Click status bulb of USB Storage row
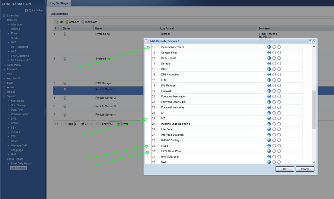Screen dimensions: 334x199 pyautogui.click(x=65, y=83)
